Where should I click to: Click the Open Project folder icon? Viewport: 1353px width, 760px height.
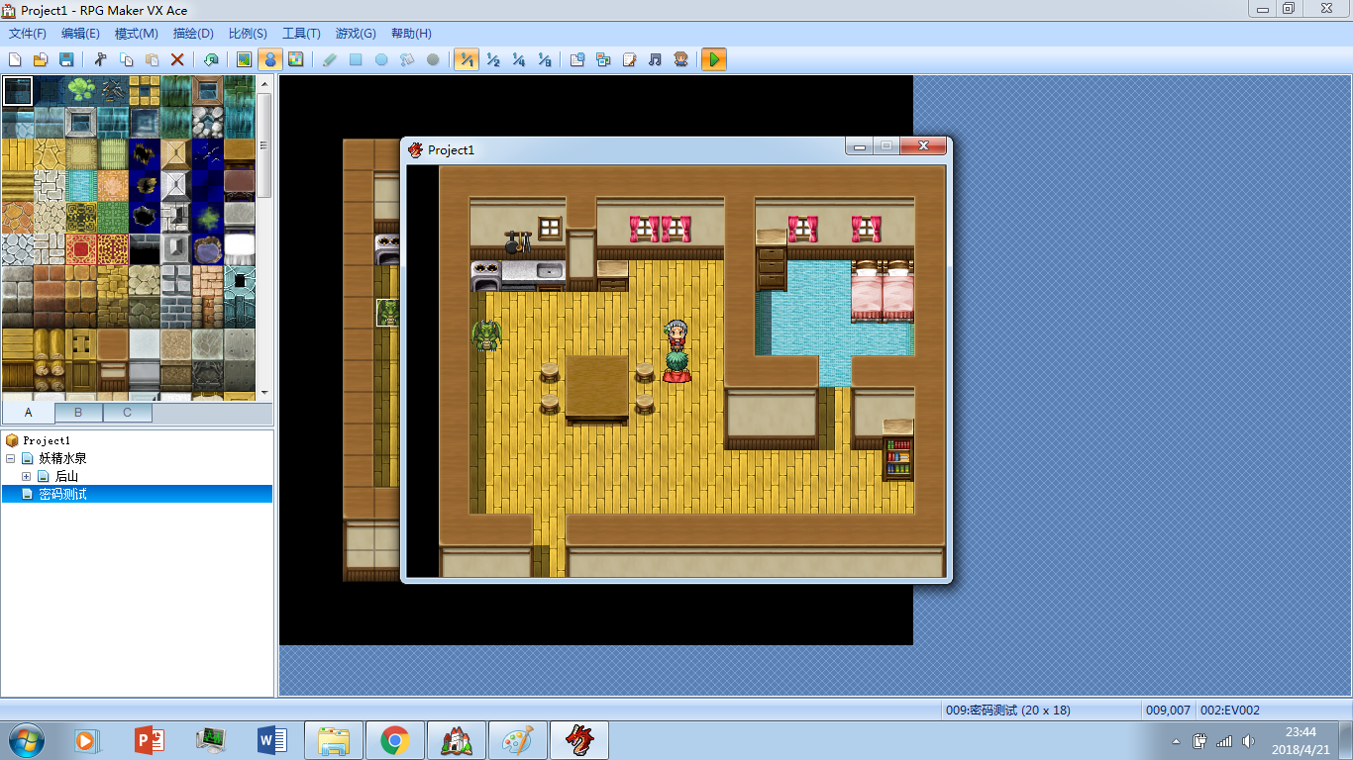tap(41, 59)
